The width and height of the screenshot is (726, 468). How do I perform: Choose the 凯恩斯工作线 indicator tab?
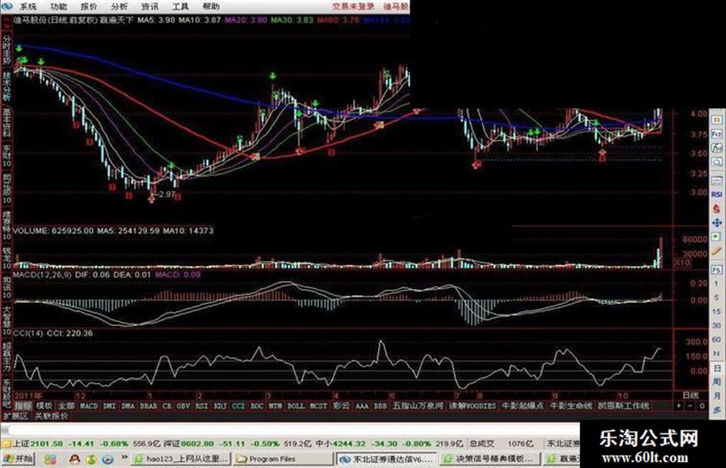pyautogui.click(x=623, y=406)
